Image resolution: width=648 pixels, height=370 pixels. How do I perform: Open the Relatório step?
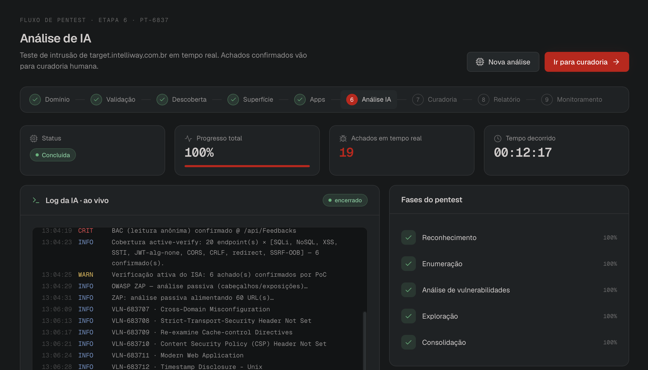click(x=499, y=100)
